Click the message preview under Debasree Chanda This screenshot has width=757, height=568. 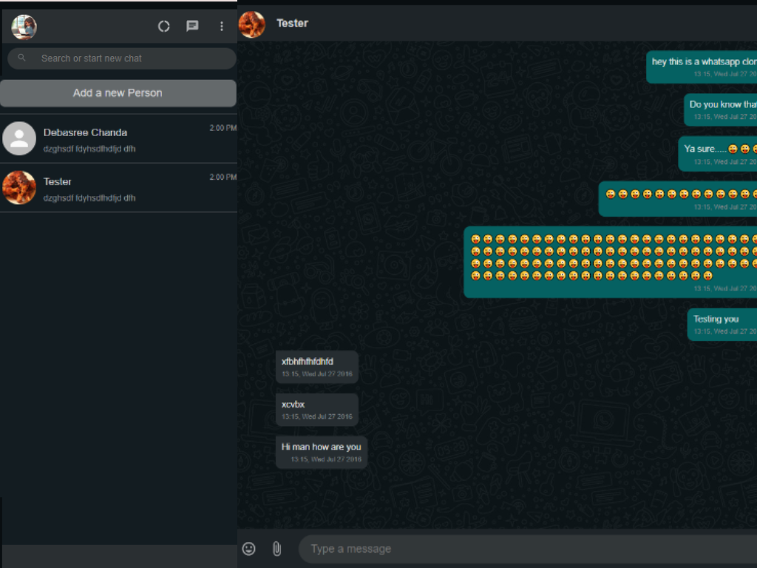pos(89,149)
